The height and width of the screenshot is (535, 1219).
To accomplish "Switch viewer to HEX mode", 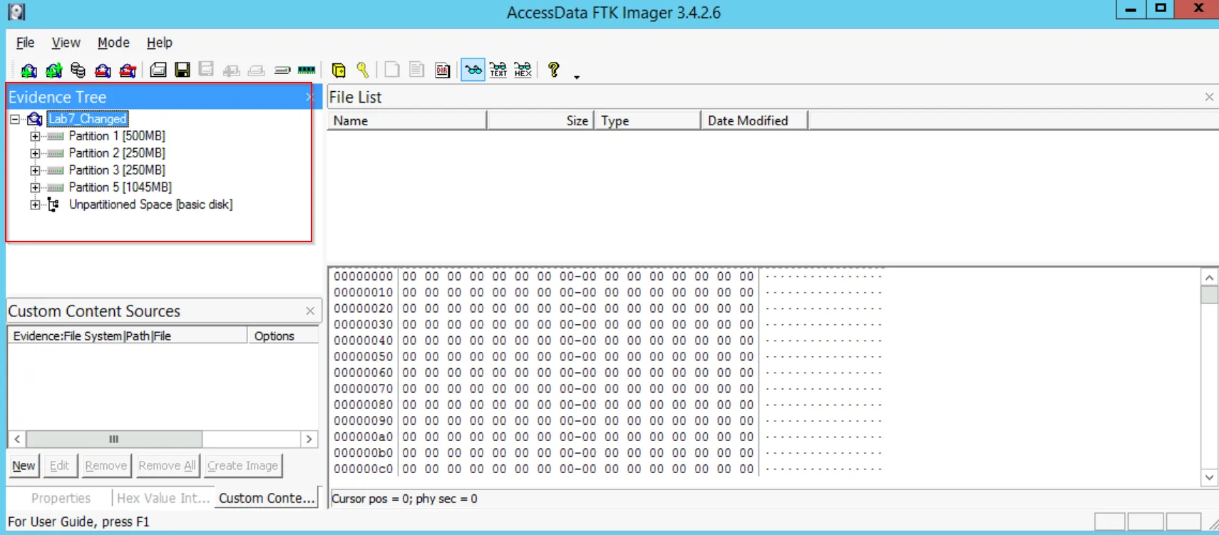I will pyautogui.click(x=523, y=70).
